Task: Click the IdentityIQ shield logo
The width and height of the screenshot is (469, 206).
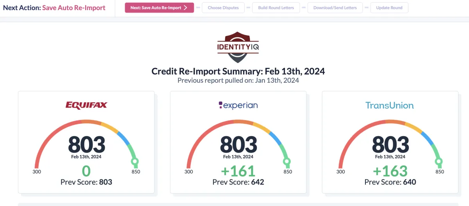Action: (x=238, y=47)
